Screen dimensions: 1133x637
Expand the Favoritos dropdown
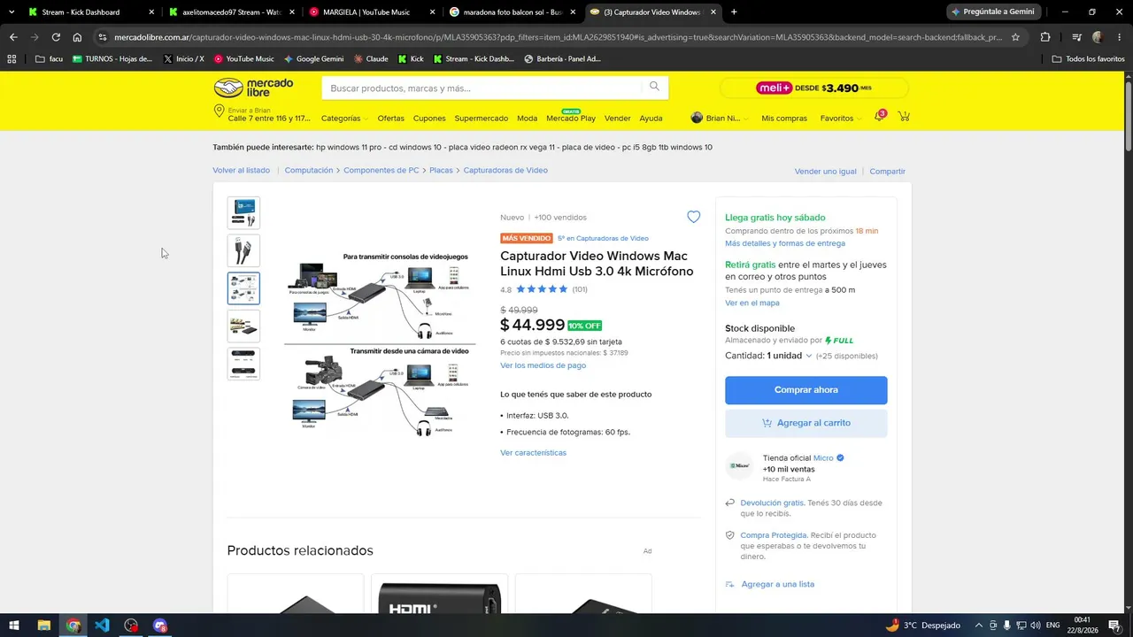tap(841, 118)
